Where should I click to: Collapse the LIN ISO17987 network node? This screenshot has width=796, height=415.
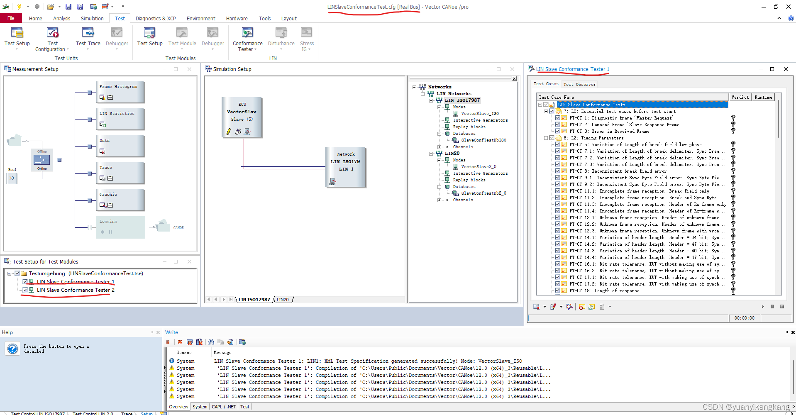click(x=431, y=100)
